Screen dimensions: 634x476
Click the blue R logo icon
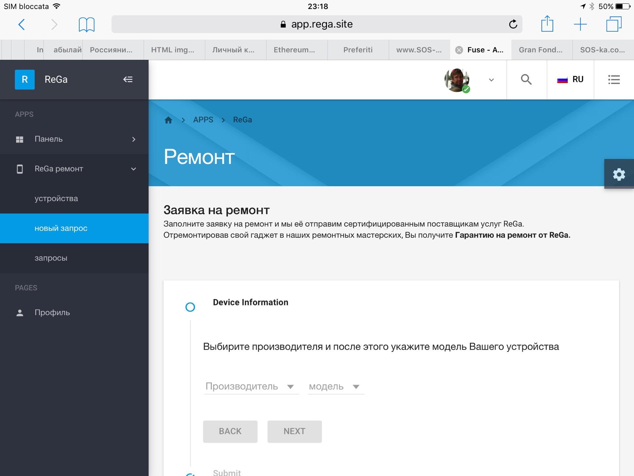pyautogui.click(x=25, y=79)
